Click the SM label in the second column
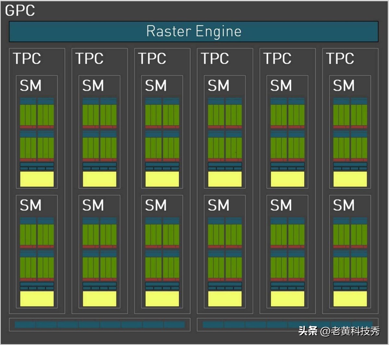The height and width of the screenshot is (345, 389). pos(93,85)
